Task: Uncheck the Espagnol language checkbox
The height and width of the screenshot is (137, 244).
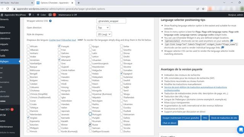Action: click(x=121, y=73)
